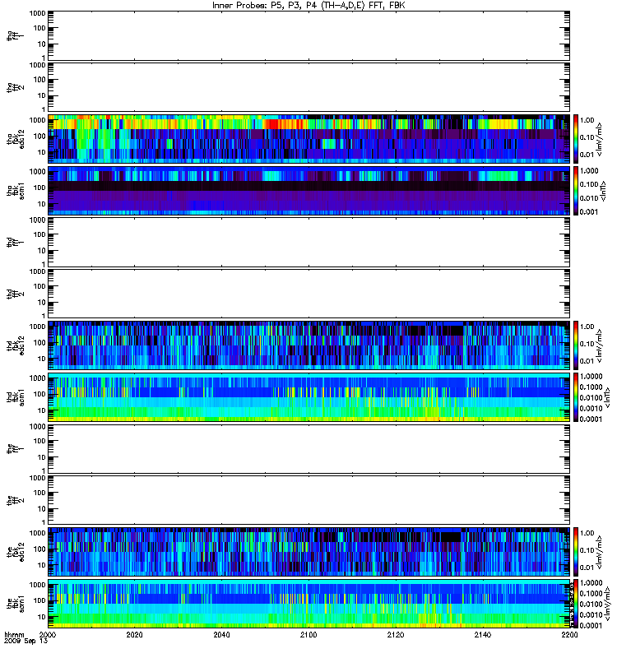This screenshot has width=617, height=658.
Task: Click the color bar of the fbk edc12
Action: (x=576, y=552)
